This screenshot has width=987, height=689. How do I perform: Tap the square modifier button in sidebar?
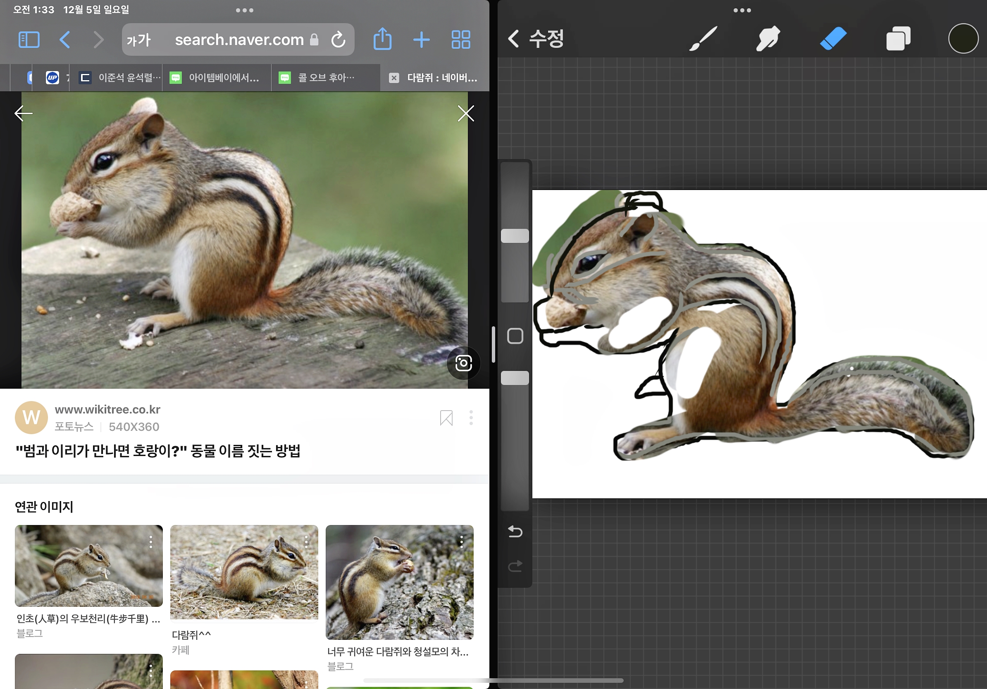tap(515, 336)
